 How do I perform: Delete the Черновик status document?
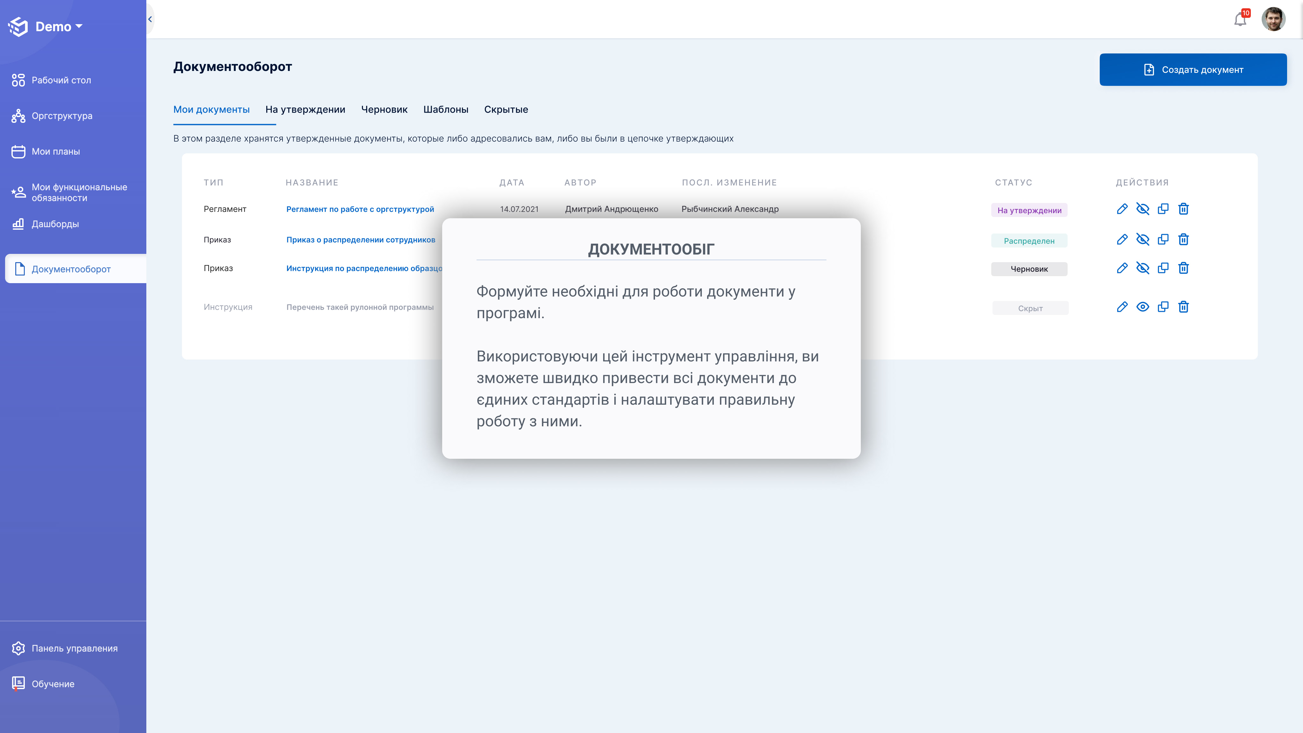tap(1183, 268)
